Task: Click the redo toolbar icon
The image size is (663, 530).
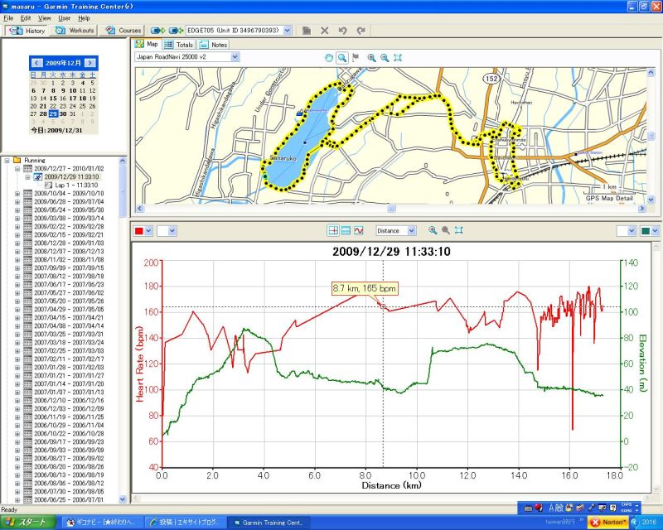Action: [x=361, y=31]
